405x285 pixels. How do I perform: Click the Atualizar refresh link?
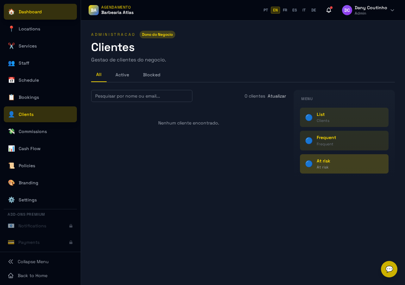(x=277, y=96)
